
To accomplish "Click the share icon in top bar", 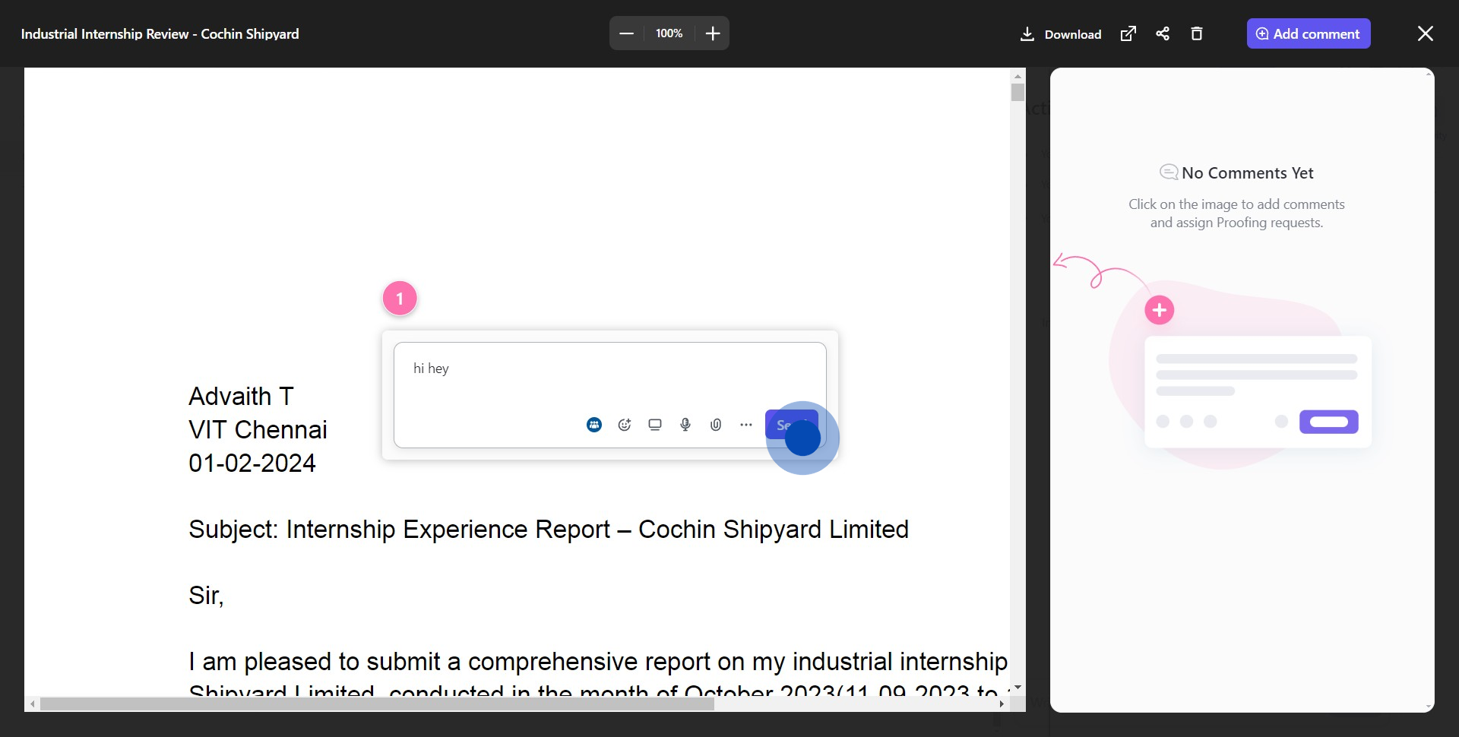I will coord(1163,33).
